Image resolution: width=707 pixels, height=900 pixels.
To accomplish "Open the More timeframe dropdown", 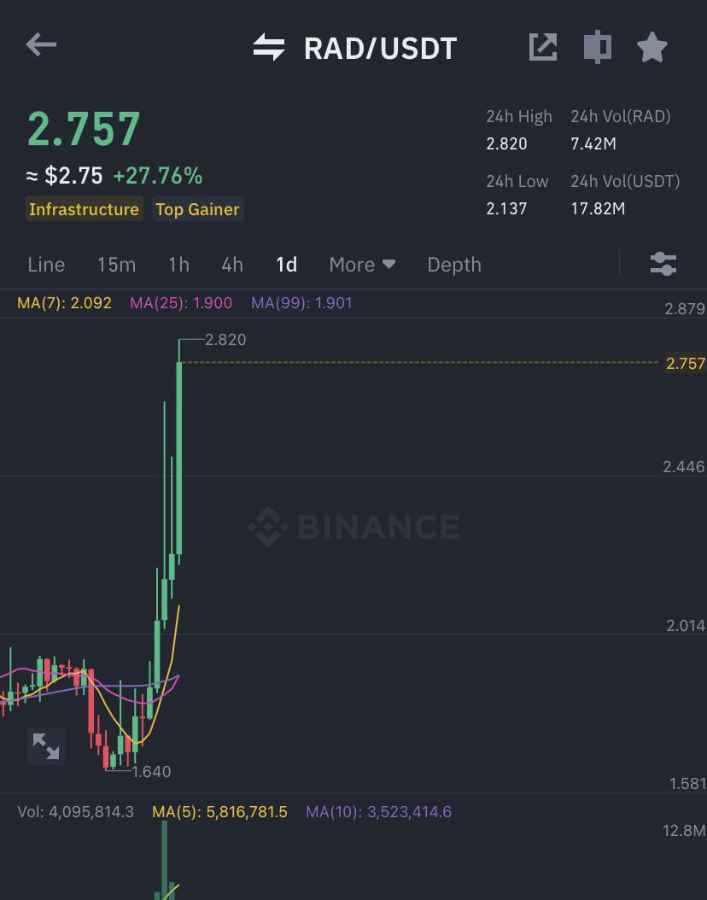I will click(x=361, y=265).
